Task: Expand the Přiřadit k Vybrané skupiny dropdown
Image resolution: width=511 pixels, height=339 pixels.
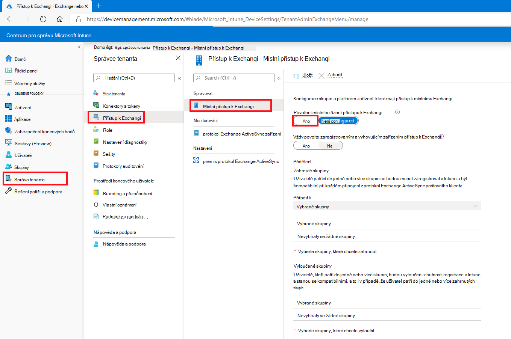Action: 387,206
